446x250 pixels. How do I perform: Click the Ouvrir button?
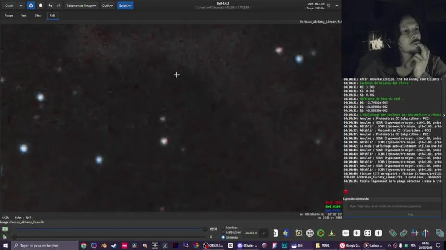point(9,6)
